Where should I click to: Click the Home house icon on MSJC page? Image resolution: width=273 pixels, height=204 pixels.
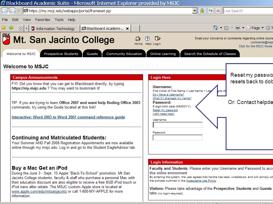click(138, 38)
